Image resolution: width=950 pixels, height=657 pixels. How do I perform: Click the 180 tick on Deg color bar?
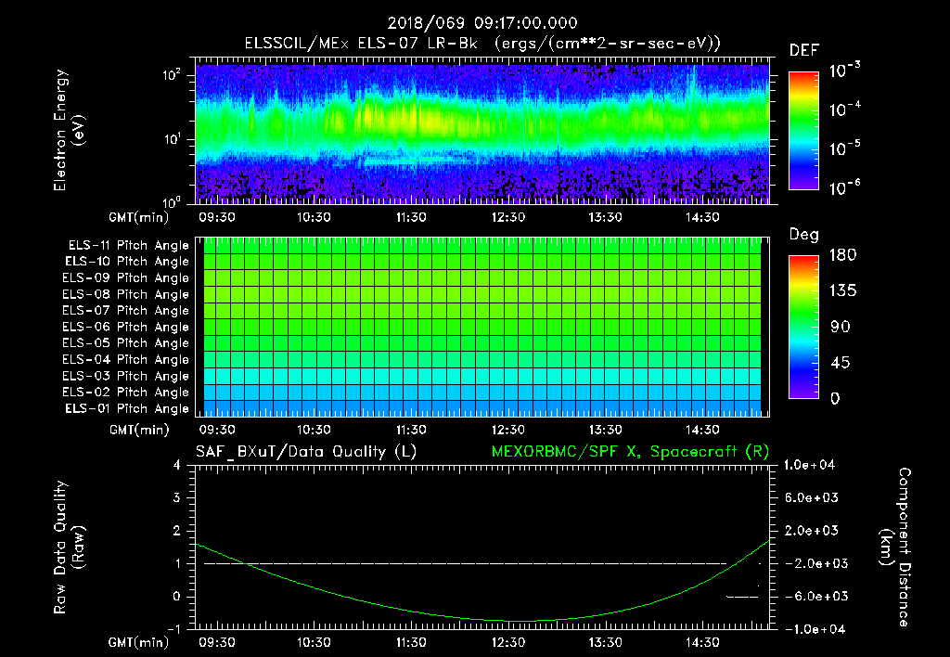pos(842,255)
